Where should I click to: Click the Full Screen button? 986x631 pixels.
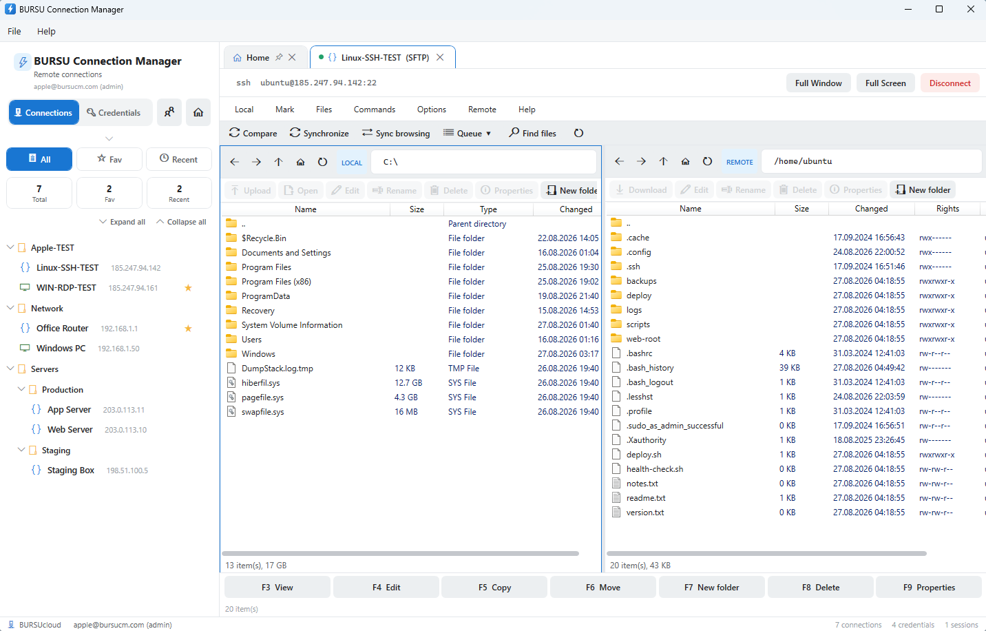pos(885,83)
